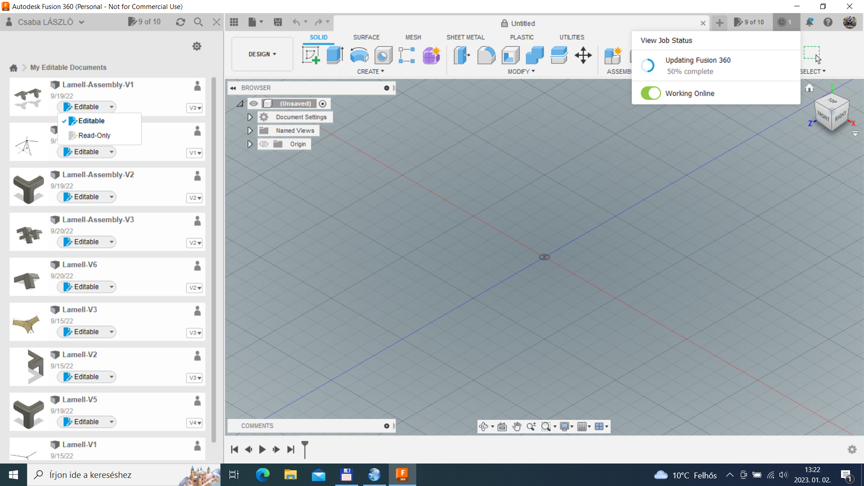Open version V3 dropdown for Lamell-Assembly-V1
Screen dimensions: 864x486
tap(195, 108)
